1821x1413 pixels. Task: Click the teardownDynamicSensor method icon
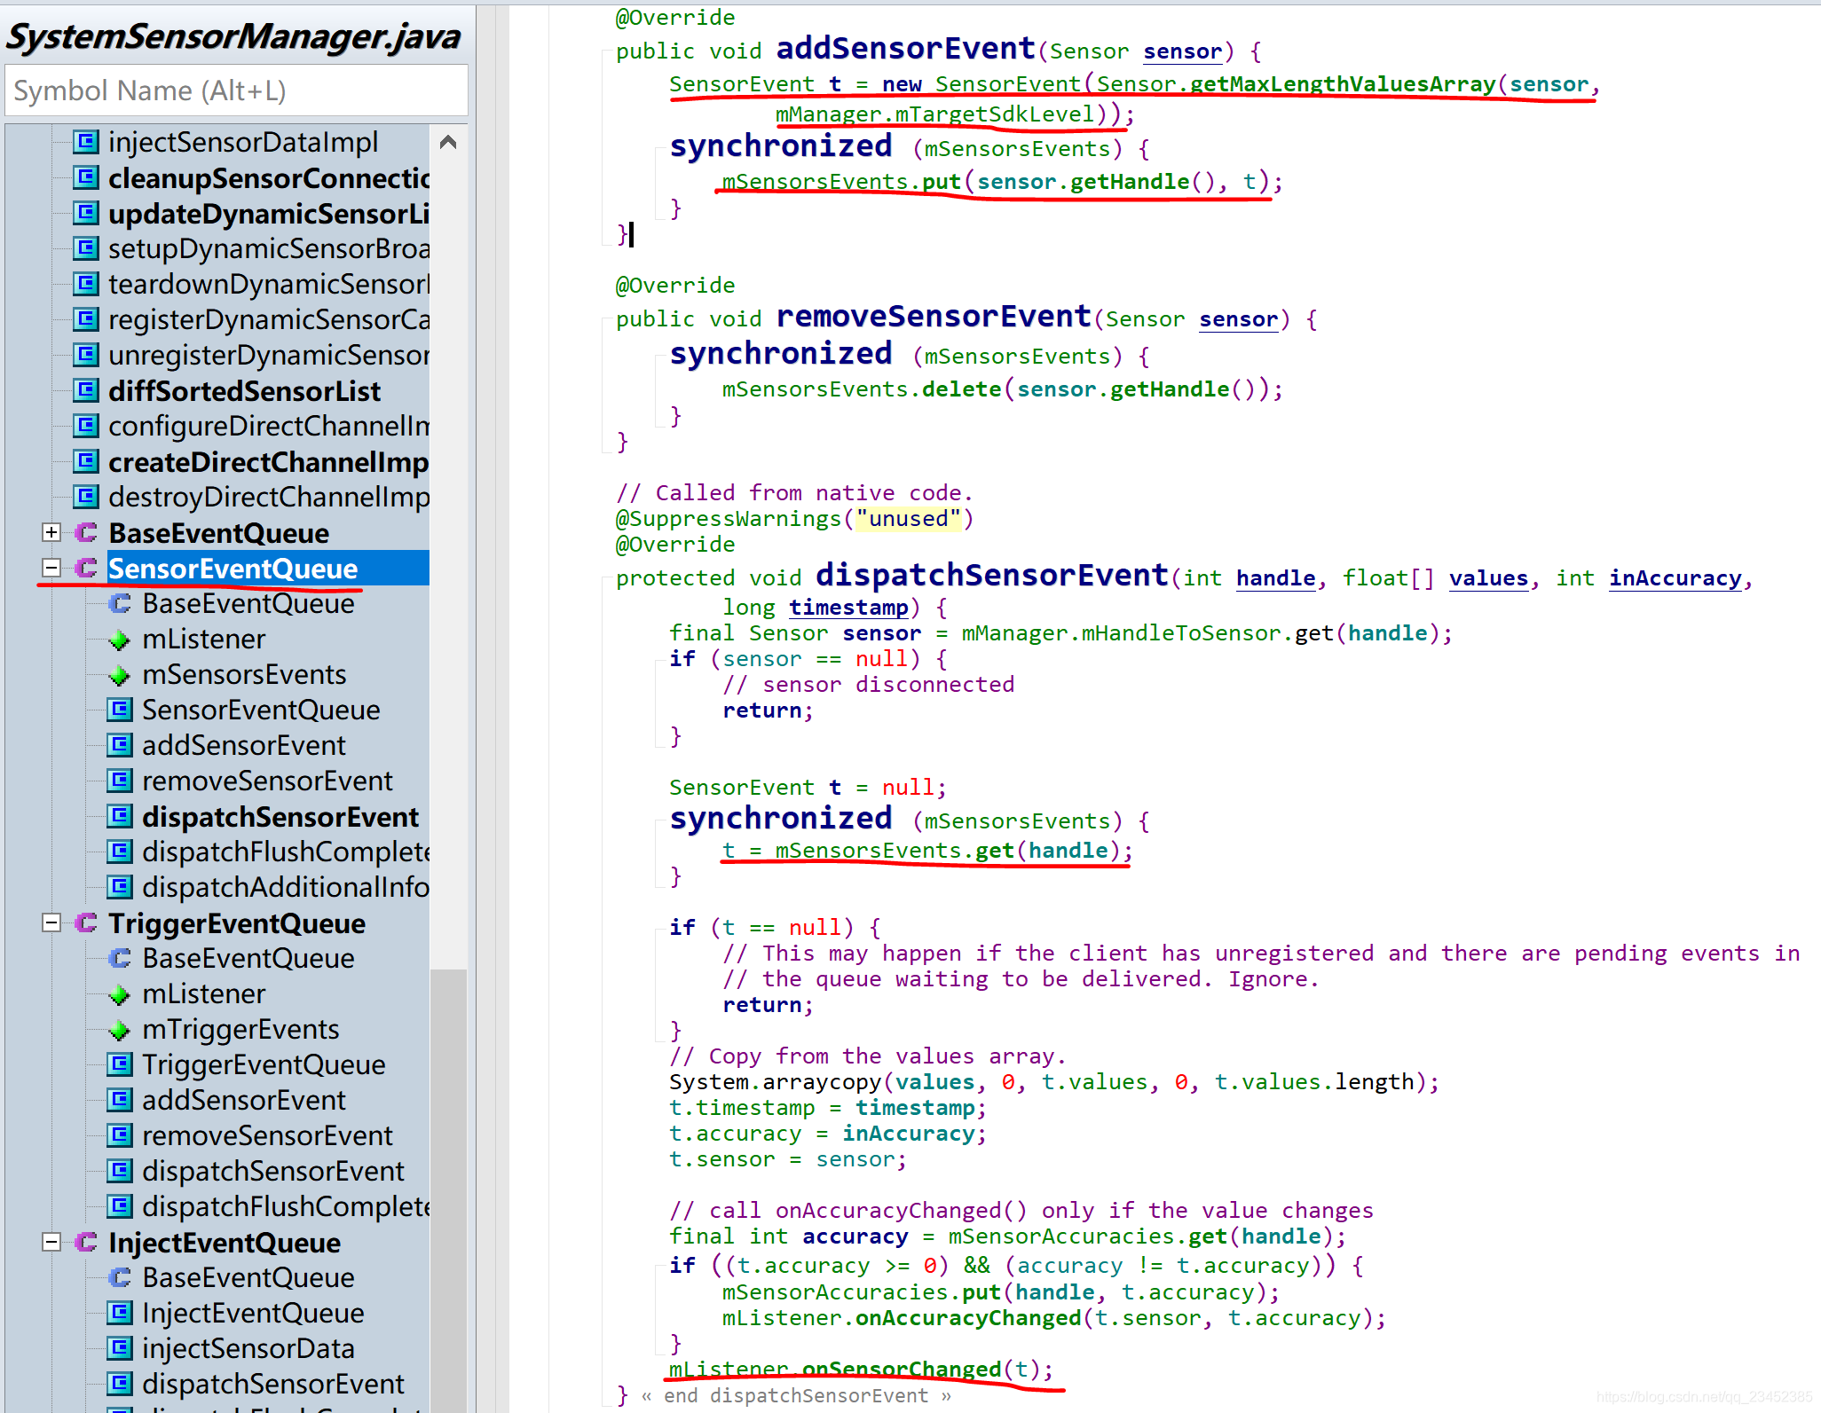click(x=86, y=284)
